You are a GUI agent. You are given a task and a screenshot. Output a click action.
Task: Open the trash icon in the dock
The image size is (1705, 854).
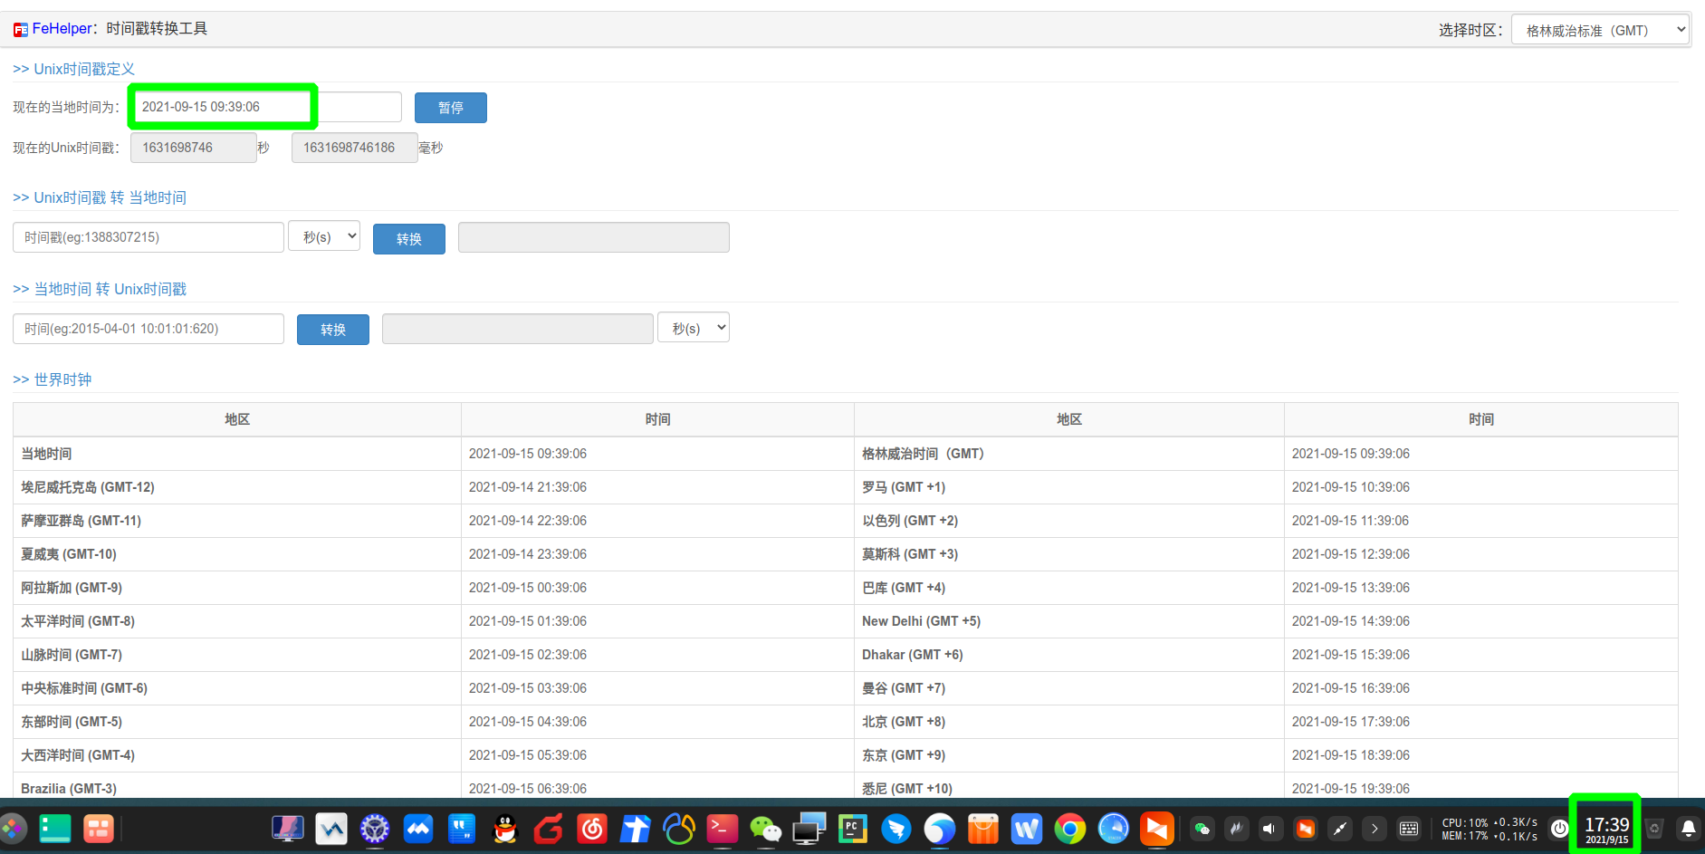(1654, 828)
